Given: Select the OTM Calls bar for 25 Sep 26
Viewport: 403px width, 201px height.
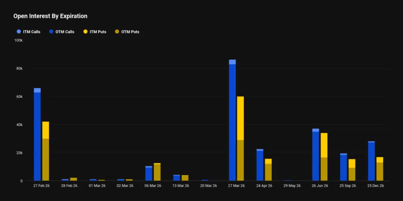Looking at the screenshot, I should 344,168.
